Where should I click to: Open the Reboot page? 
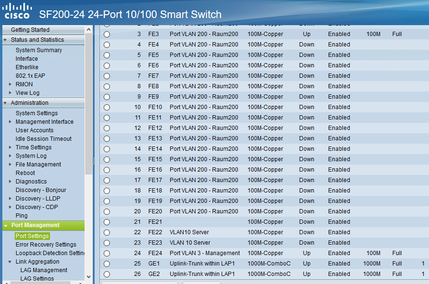pos(25,173)
